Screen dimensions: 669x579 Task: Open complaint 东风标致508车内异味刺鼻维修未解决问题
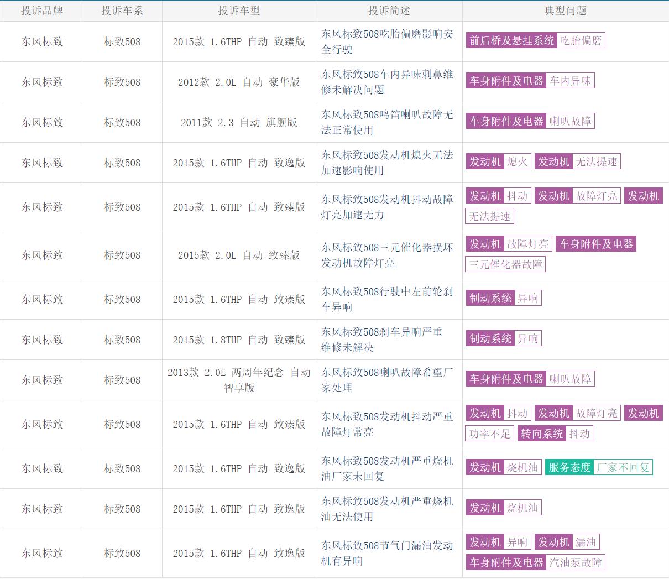pyautogui.click(x=387, y=82)
